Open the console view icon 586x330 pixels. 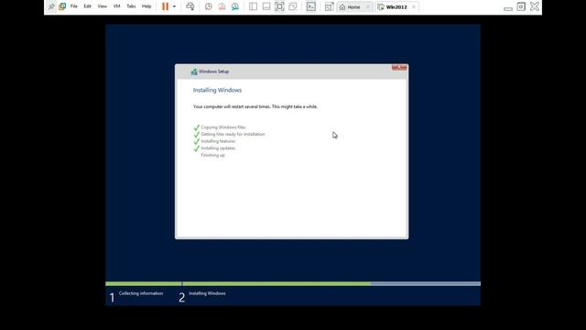(311, 6)
